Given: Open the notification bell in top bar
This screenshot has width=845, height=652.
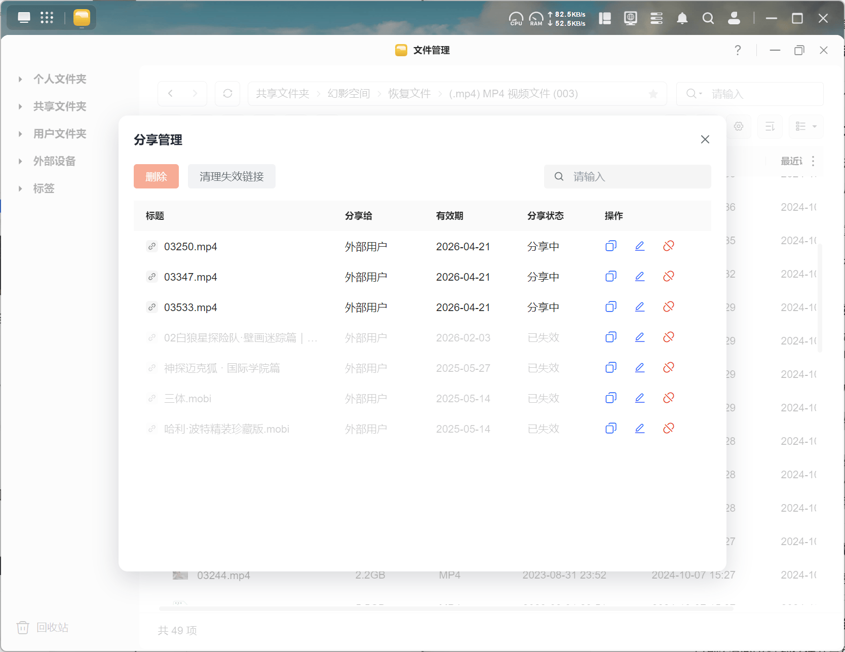Looking at the screenshot, I should coord(682,19).
